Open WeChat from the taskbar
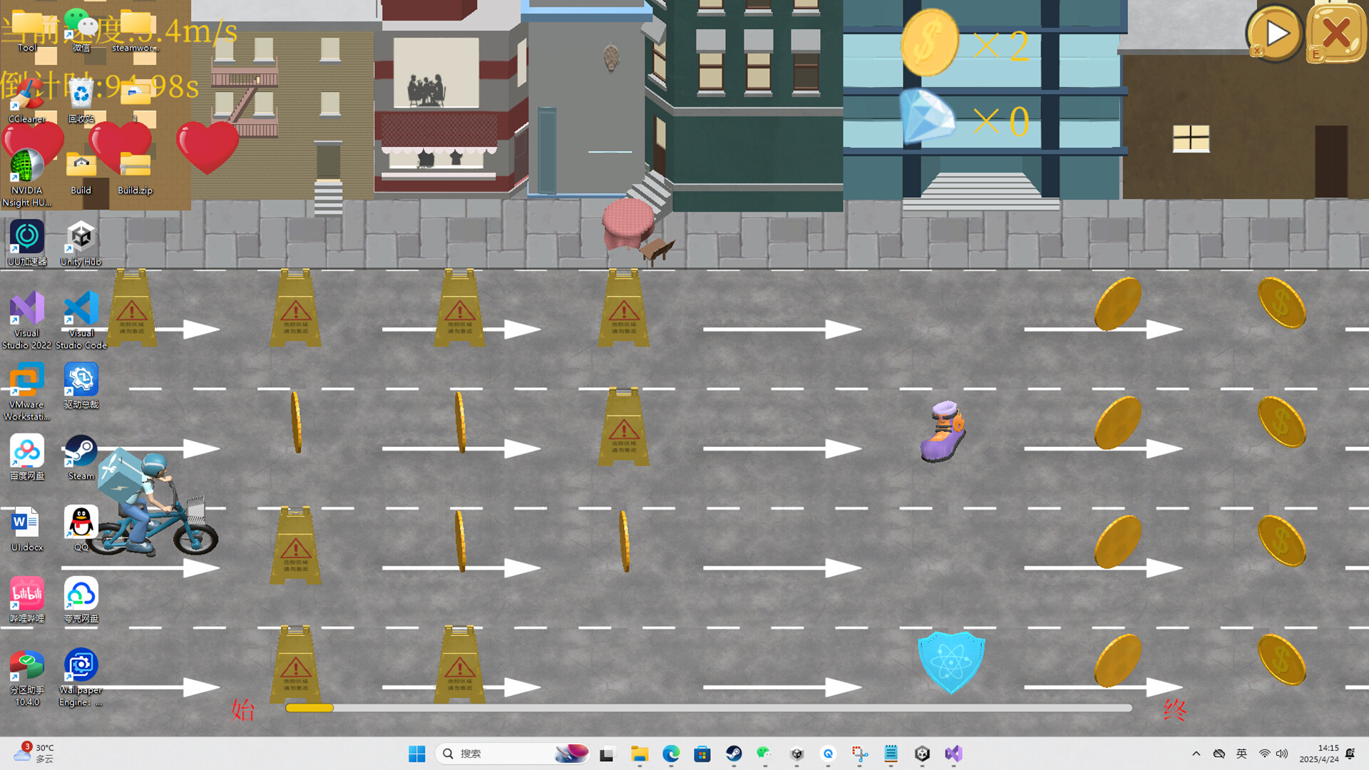The width and height of the screenshot is (1369, 770). point(764,753)
